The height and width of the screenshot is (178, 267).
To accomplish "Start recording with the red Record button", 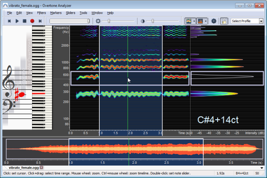I will click(32, 21).
